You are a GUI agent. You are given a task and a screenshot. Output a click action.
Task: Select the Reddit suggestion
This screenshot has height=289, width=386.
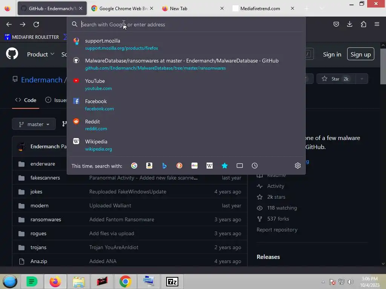click(x=186, y=125)
